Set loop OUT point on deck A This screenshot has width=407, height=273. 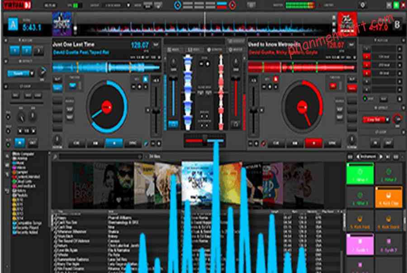coord(33,143)
